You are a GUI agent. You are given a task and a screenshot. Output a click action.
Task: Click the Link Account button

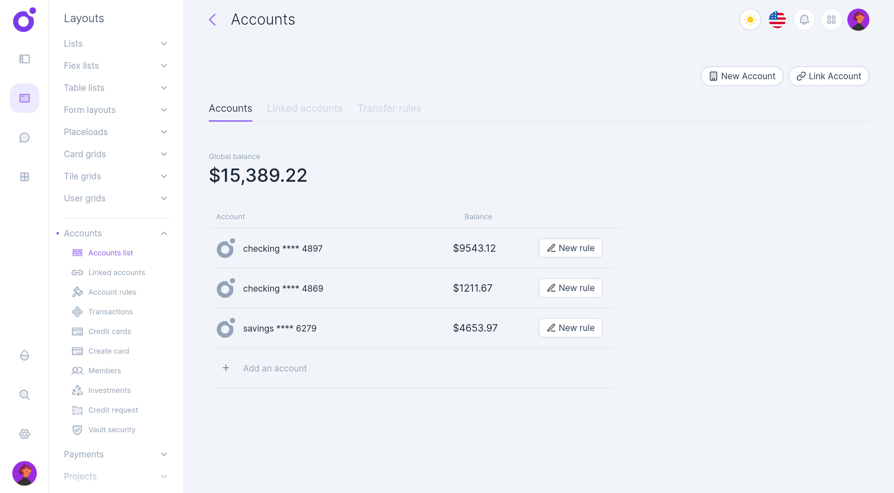(829, 76)
